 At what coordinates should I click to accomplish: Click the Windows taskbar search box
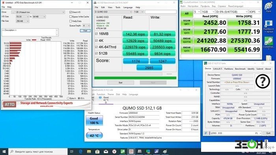point(38,151)
